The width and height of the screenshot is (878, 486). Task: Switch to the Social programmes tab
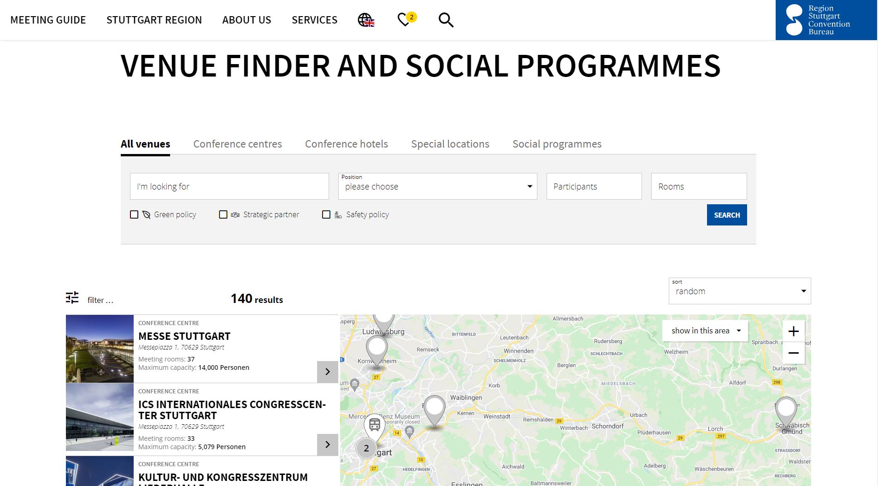click(x=557, y=144)
